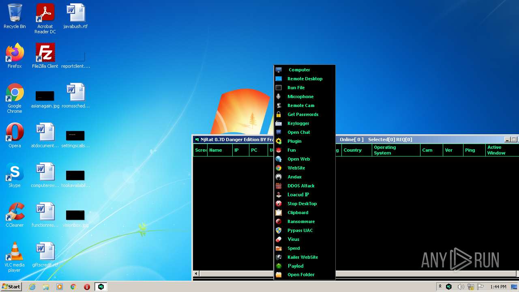This screenshot has width=519, height=292.
Task: Click the Pypass UAC shield icon
Action: tap(279, 230)
